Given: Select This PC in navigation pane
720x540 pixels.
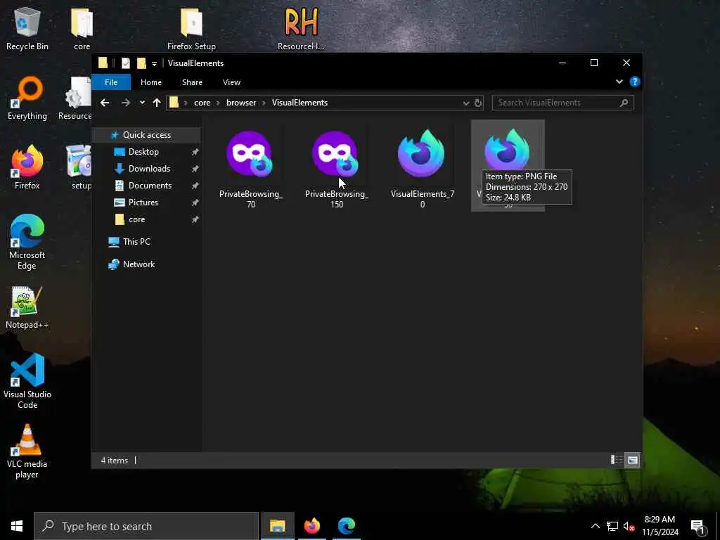Looking at the screenshot, I should [x=136, y=242].
